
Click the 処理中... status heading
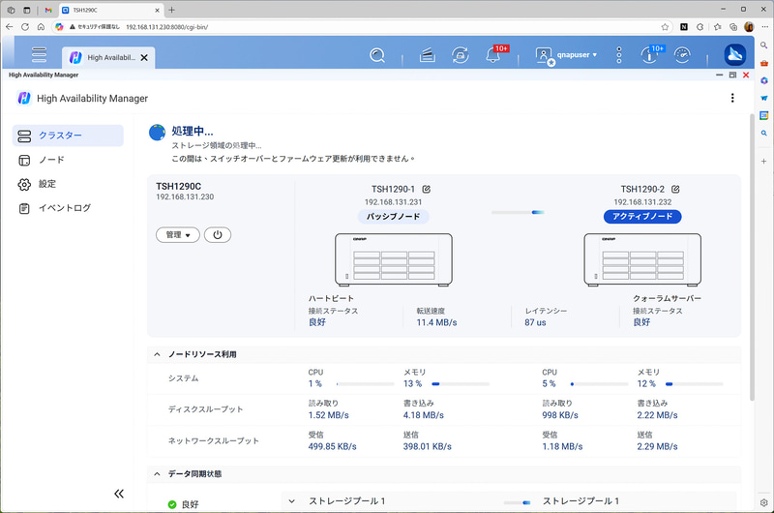(193, 131)
